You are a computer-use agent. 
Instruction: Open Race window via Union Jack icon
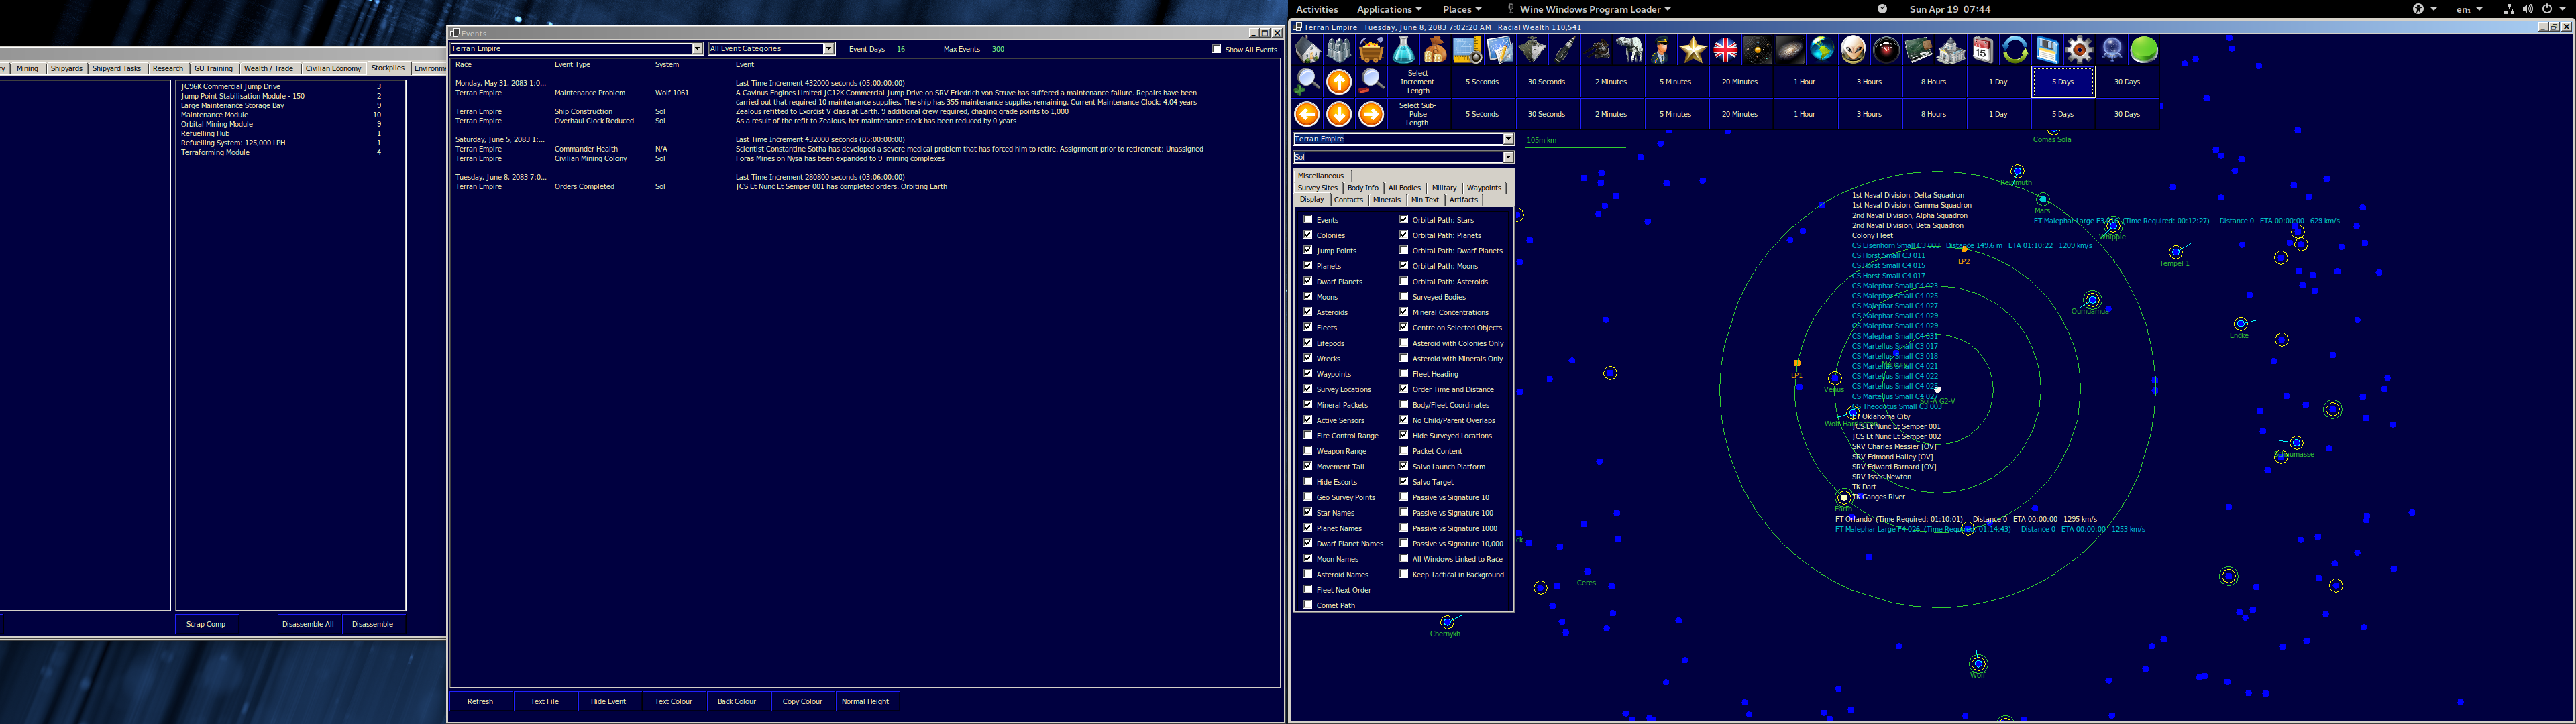1726,50
